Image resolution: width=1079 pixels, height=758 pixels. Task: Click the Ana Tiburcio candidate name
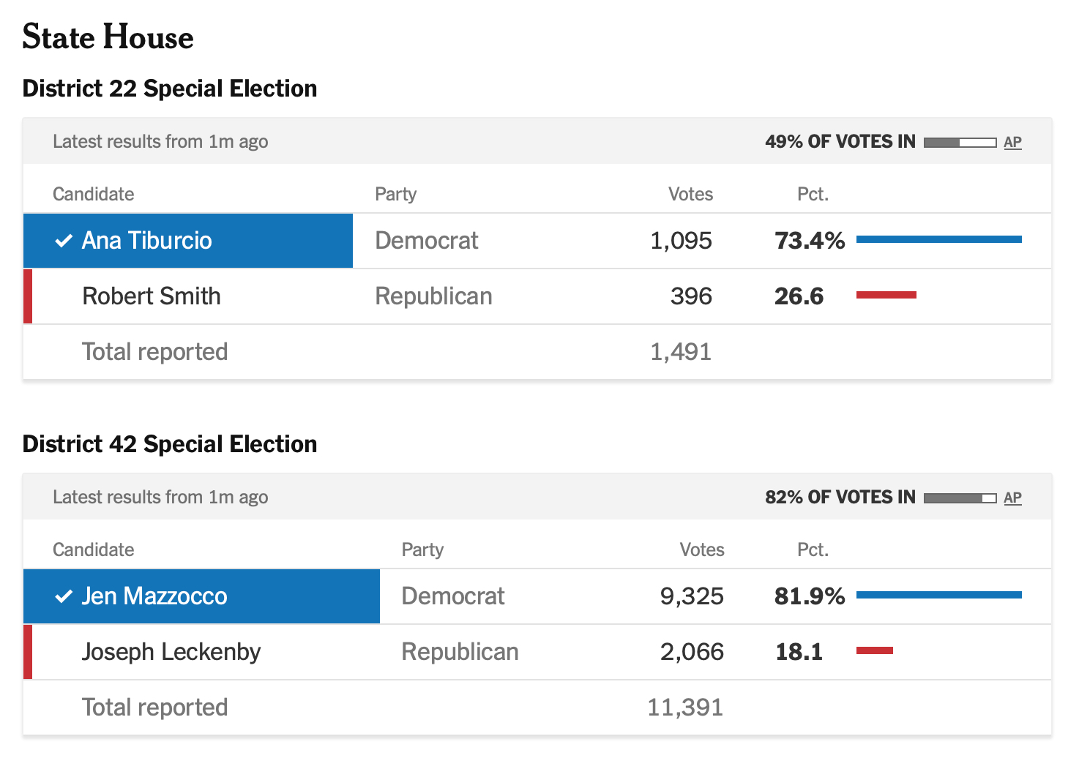[146, 241]
